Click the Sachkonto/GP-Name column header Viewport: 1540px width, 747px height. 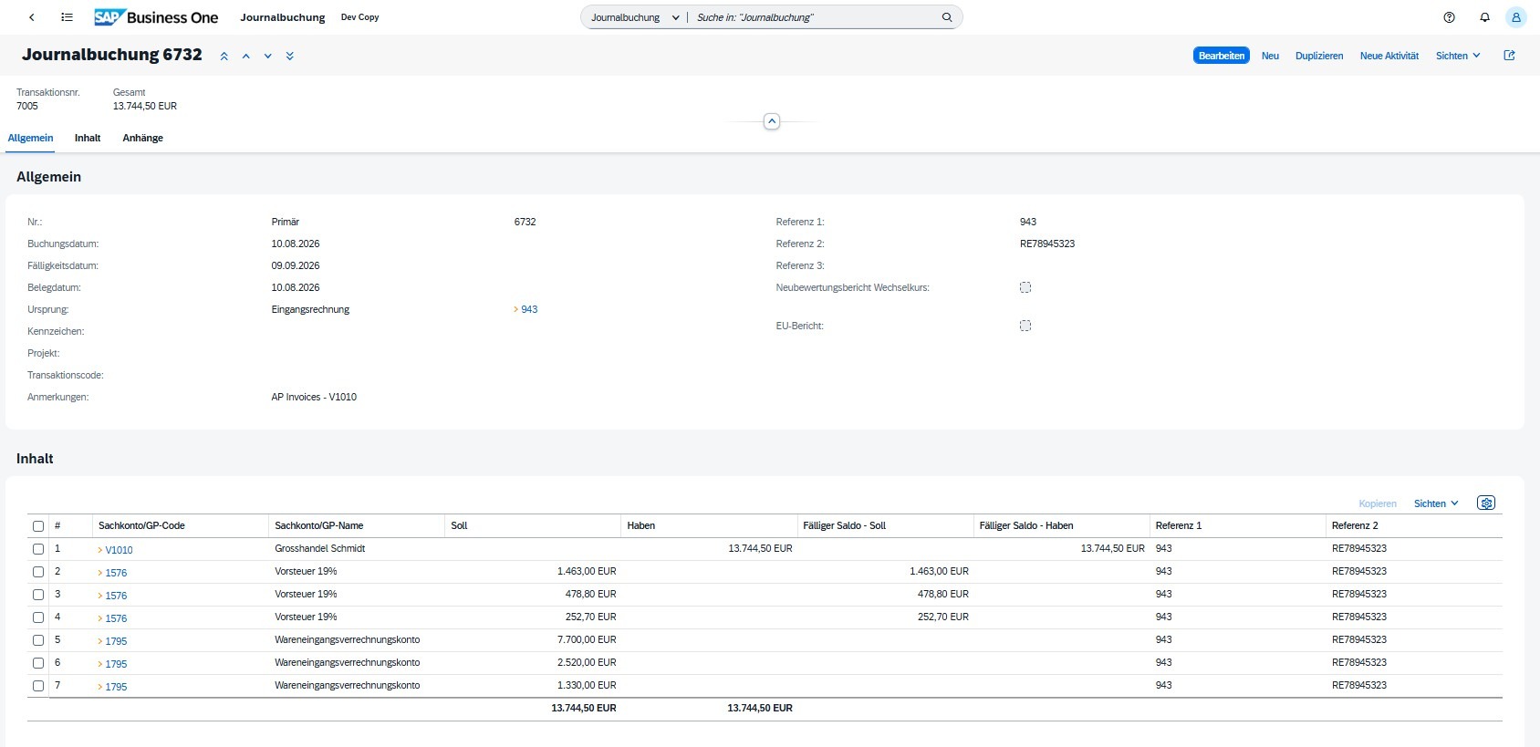[x=357, y=526]
